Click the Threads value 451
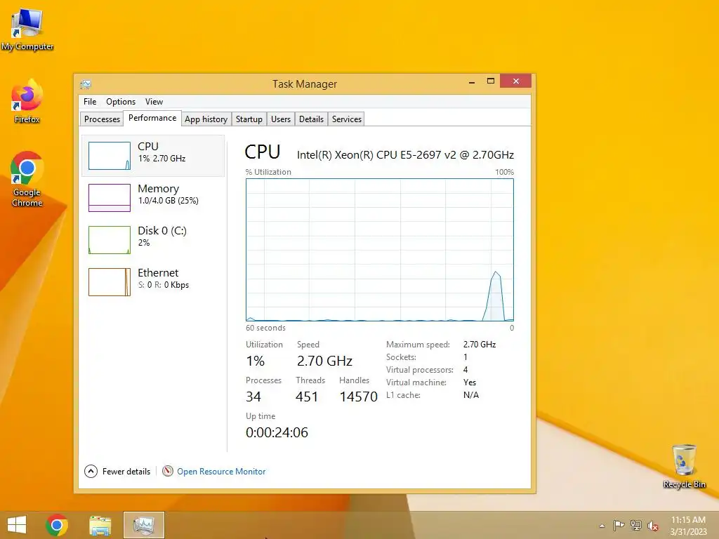The image size is (719, 539). click(307, 397)
